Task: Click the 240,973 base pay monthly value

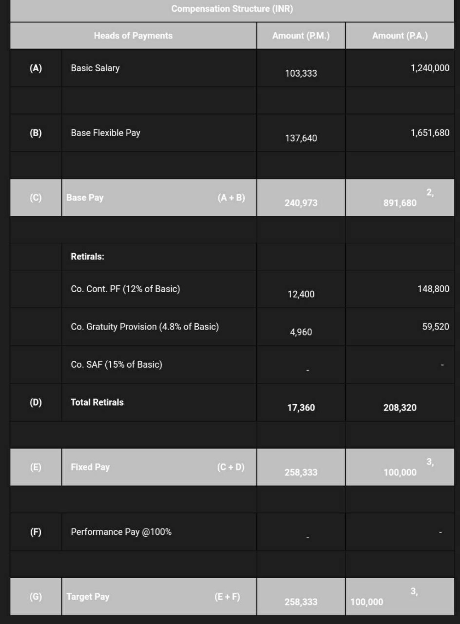Action: (301, 203)
